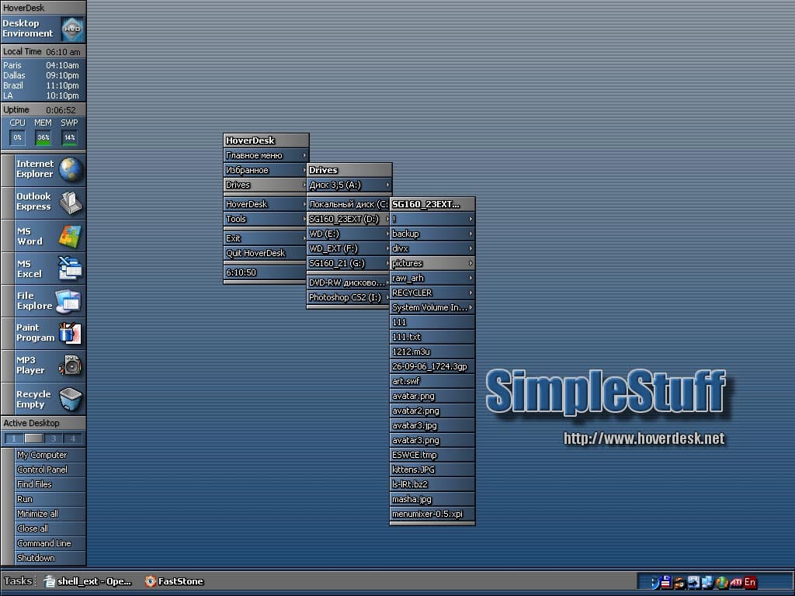Click Shutdown in the sidebar
The image size is (795, 596).
click(50, 557)
